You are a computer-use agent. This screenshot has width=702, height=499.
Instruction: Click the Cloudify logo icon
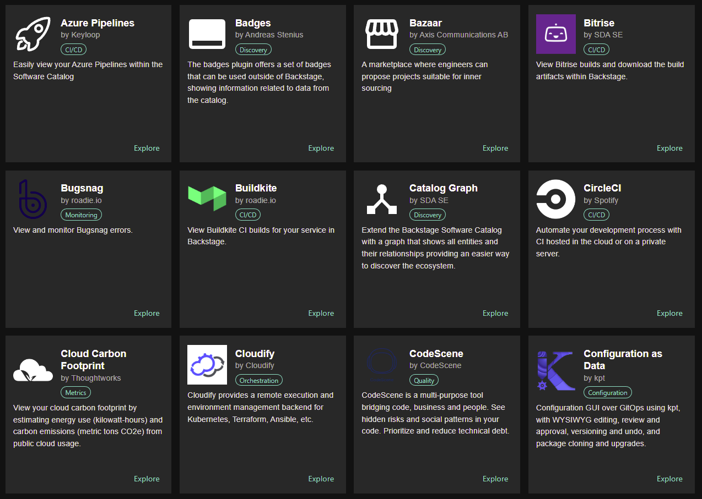[x=207, y=365]
